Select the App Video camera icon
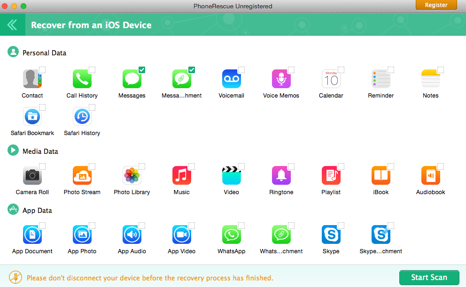This screenshot has width=466, height=287. click(182, 234)
